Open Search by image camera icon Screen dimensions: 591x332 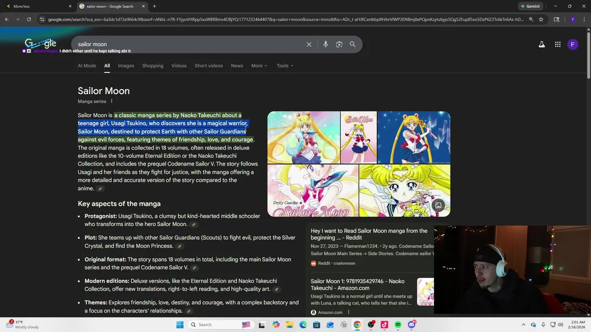coord(339,44)
